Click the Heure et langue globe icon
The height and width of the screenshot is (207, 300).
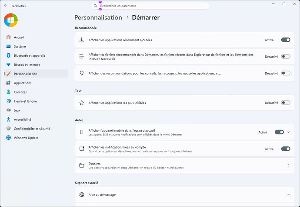8,101
